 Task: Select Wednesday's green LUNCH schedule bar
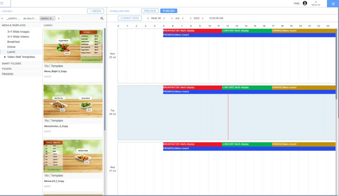click(x=247, y=144)
